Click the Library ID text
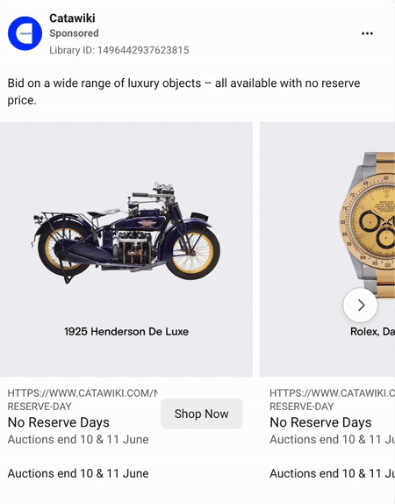Image resolution: width=395 pixels, height=504 pixels. [118, 50]
